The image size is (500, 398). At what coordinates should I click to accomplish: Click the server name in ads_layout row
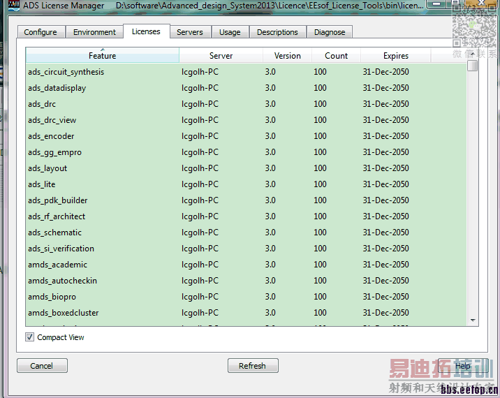[x=200, y=168]
